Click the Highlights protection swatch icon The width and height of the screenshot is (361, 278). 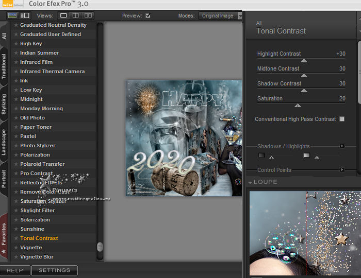point(307,155)
